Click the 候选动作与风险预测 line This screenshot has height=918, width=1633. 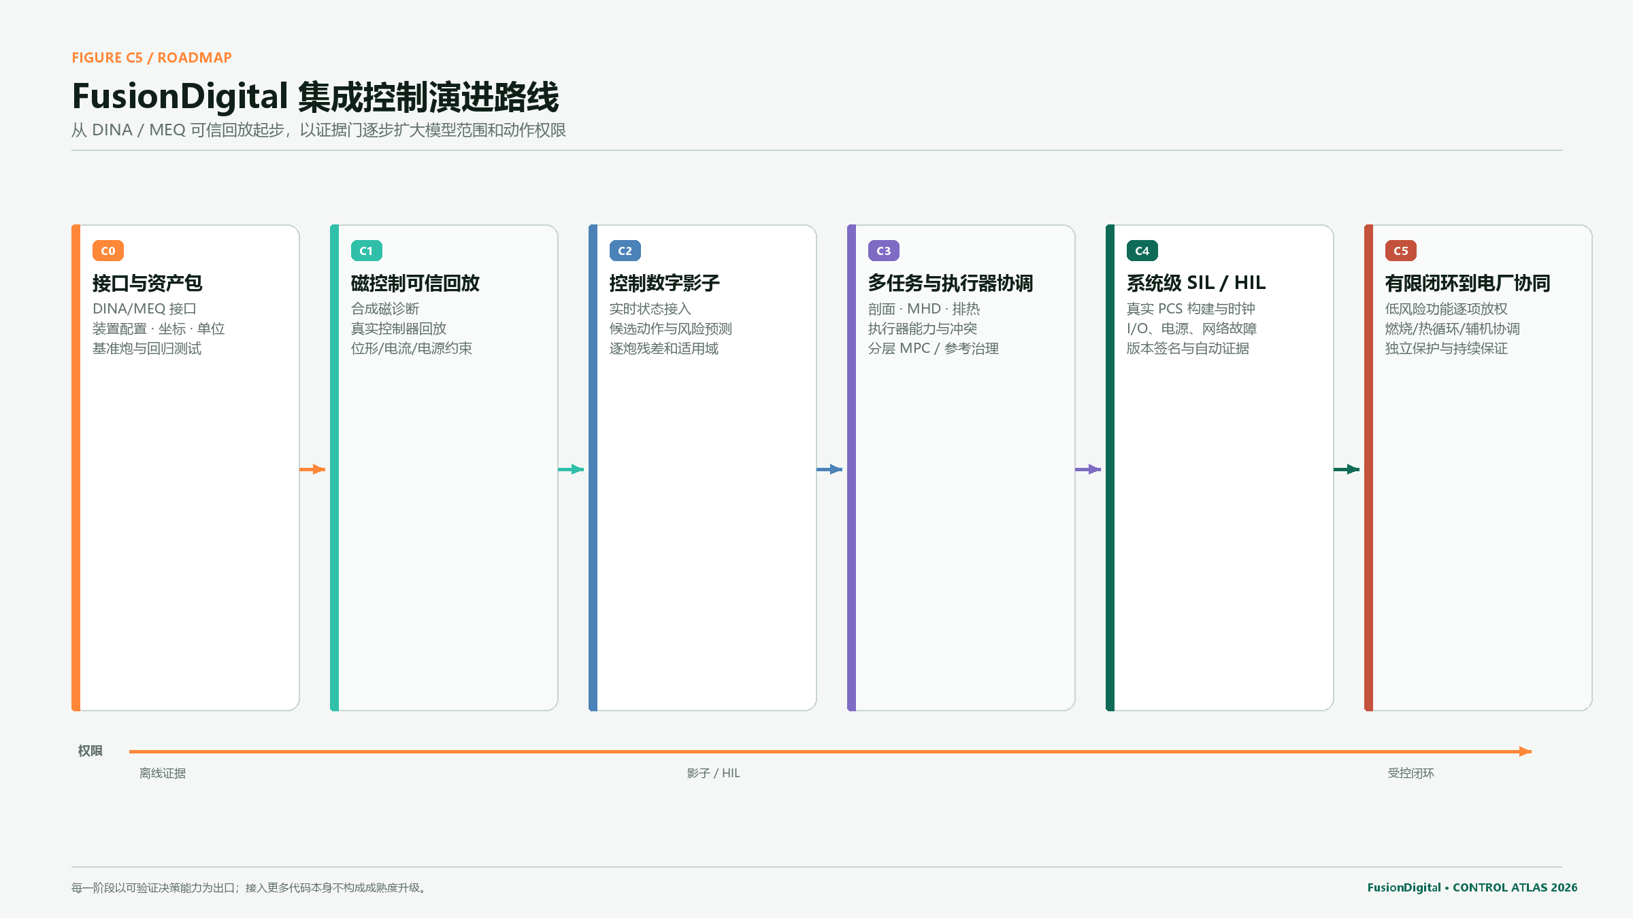pyautogui.click(x=671, y=328)
